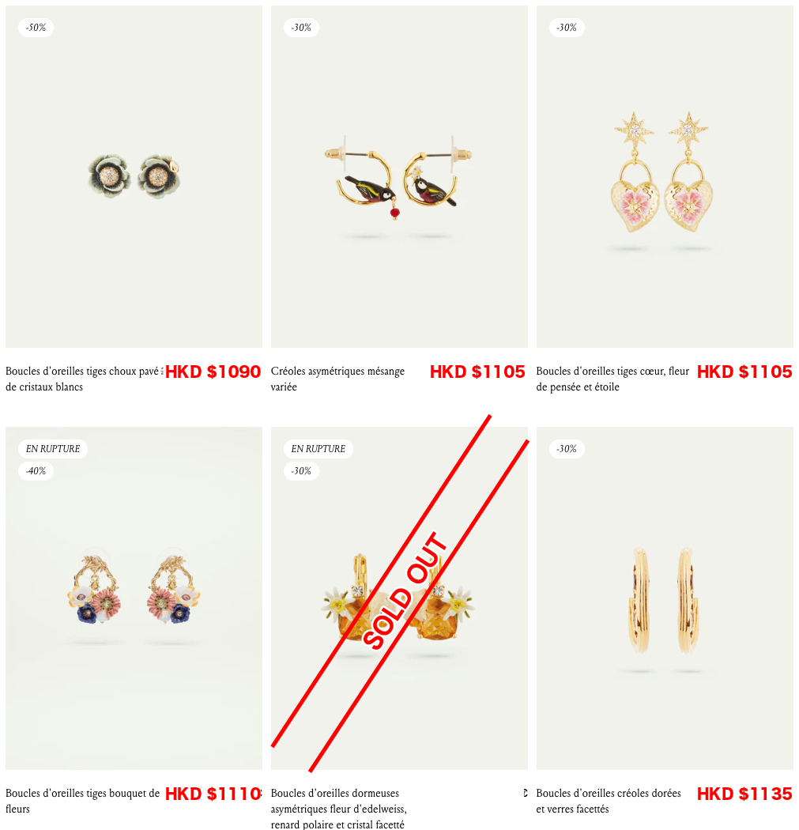Open 'Boucles d'oreilles dormeuses asymétriques' product link
This screenshot has height=830, width=799.
(339, 809)
